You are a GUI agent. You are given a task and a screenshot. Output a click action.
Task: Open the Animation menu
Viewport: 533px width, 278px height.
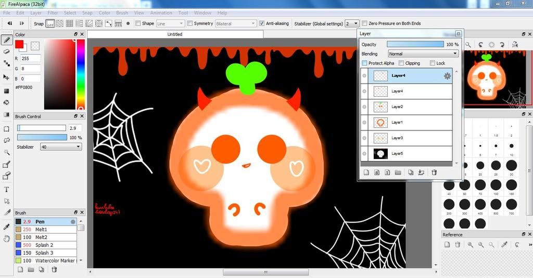coord(161,13)
